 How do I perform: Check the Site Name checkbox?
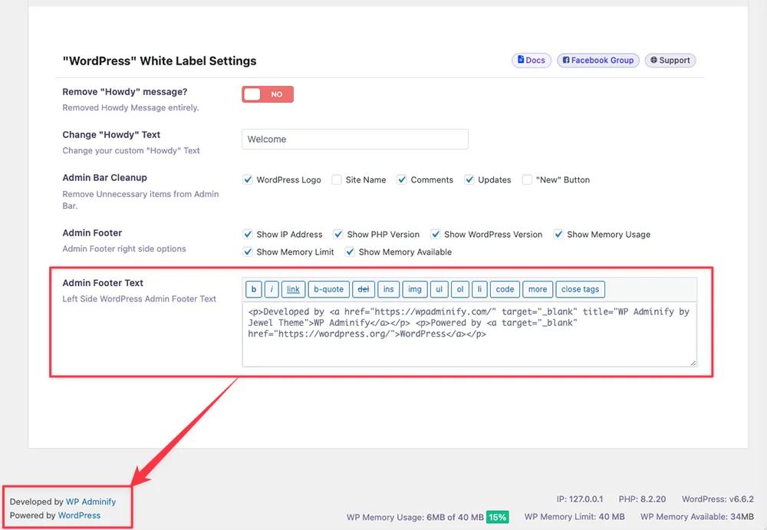coord(337,179)
